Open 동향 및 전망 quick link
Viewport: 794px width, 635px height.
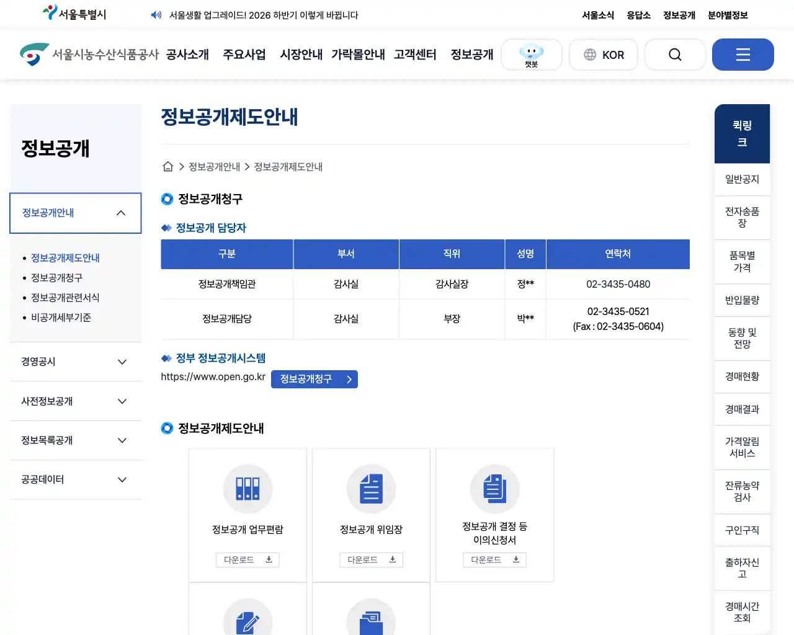[743, 339]
